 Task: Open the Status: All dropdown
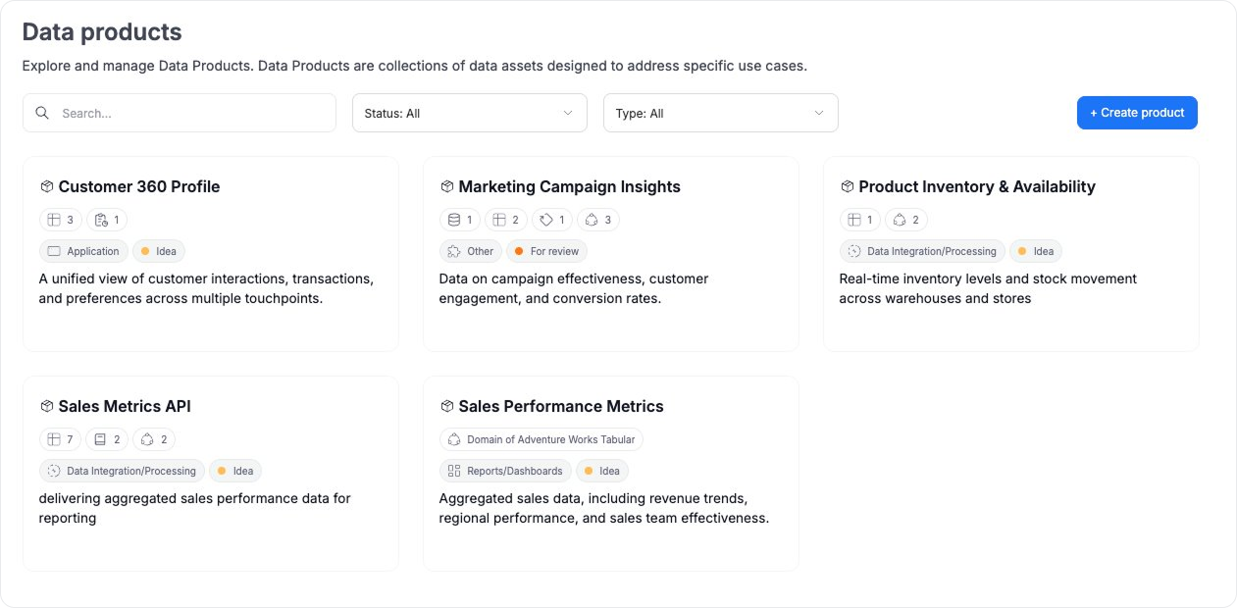click(x=469, y=113)
